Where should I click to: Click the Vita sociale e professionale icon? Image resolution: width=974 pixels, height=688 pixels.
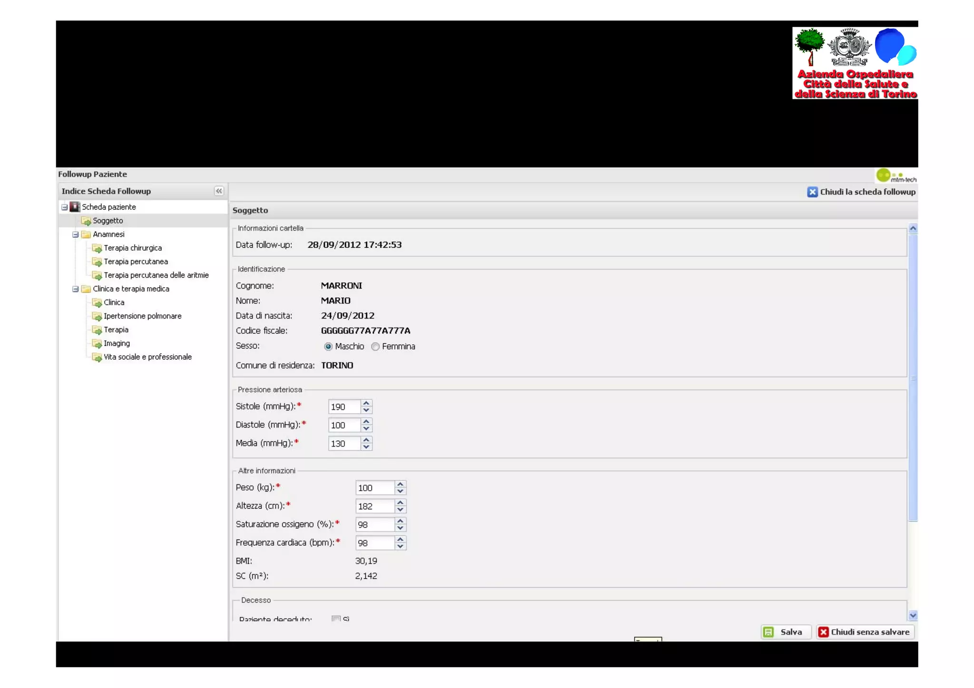click(x=97, y=357)
